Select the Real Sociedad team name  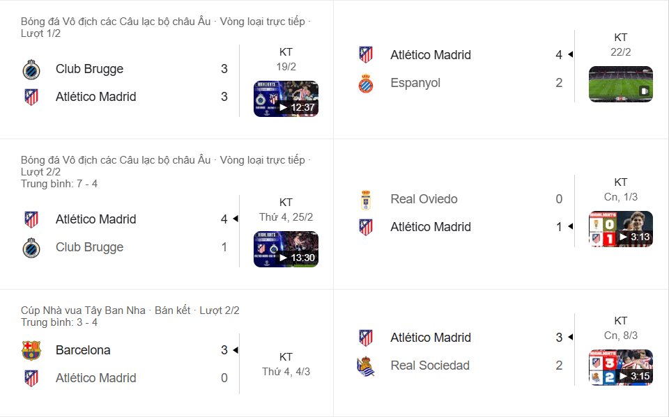[430, 365]
